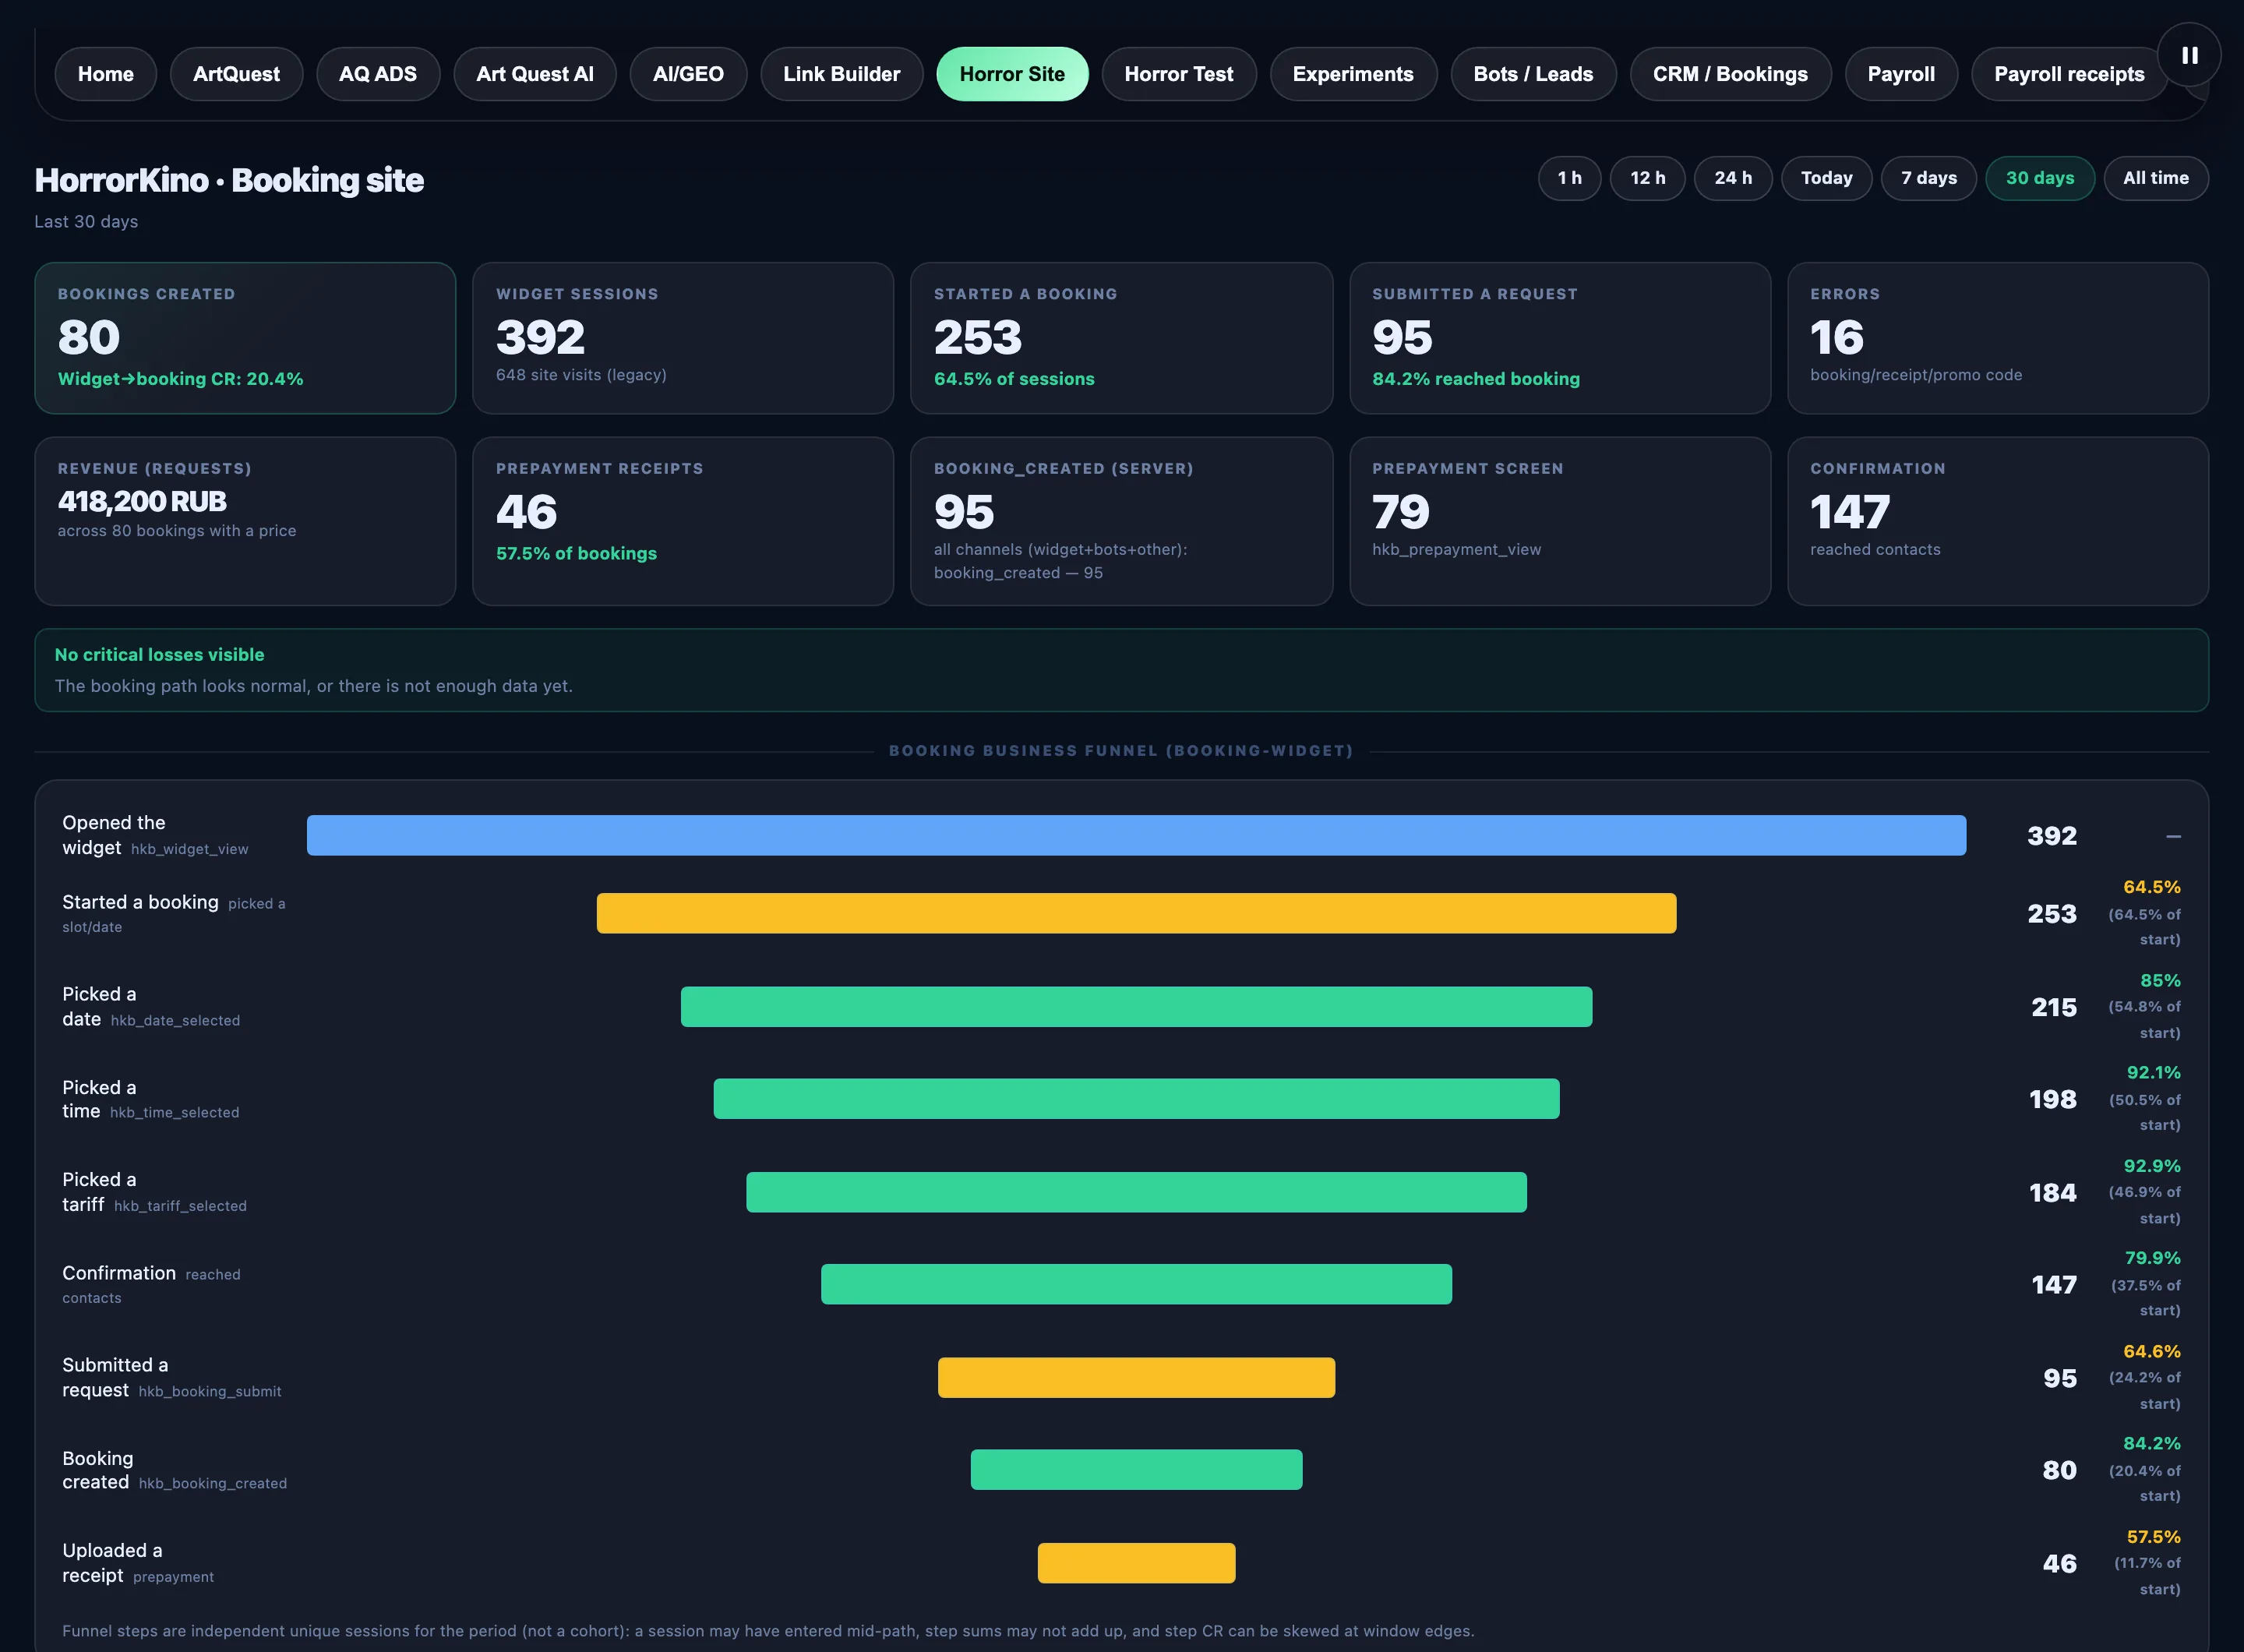Viewport: 2244px width, 1652px height.
Task: Click the green Picked a date bar
Action: point(1136,1007)
